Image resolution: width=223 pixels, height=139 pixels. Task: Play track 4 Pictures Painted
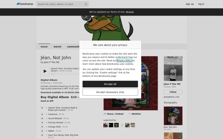(42, 123)
